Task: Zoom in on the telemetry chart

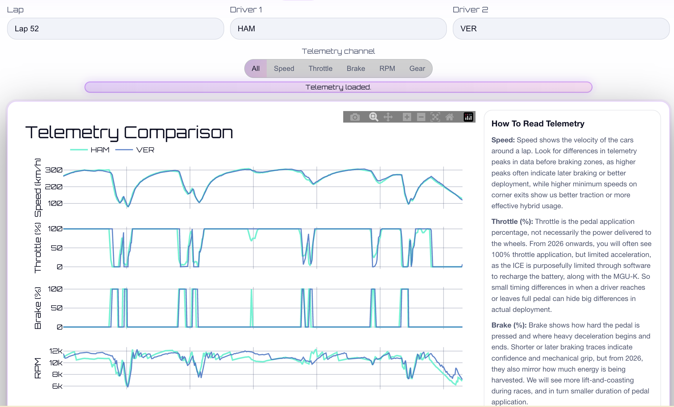Action: [x=407, y=117]
